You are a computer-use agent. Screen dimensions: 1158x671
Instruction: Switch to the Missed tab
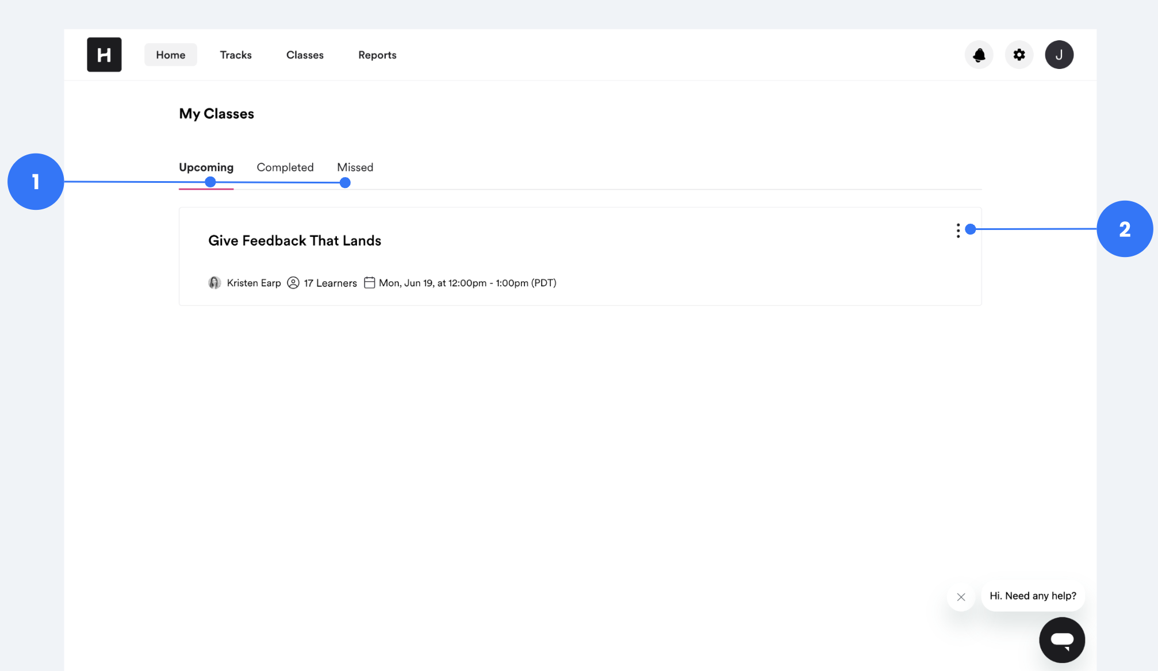pos(355,167)
